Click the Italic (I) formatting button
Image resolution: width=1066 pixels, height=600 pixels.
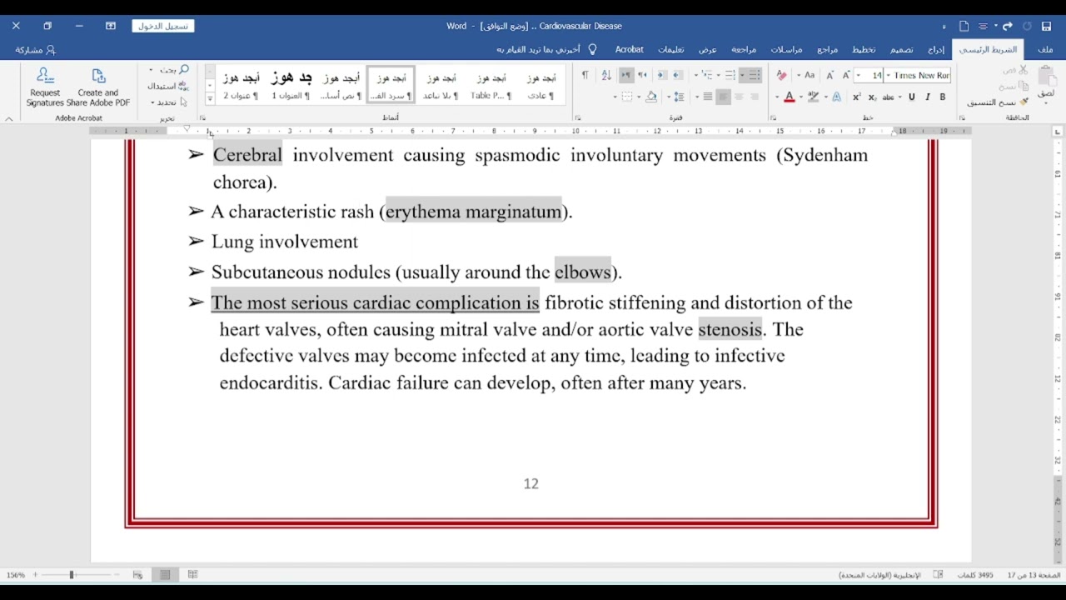tap(927, 97)
